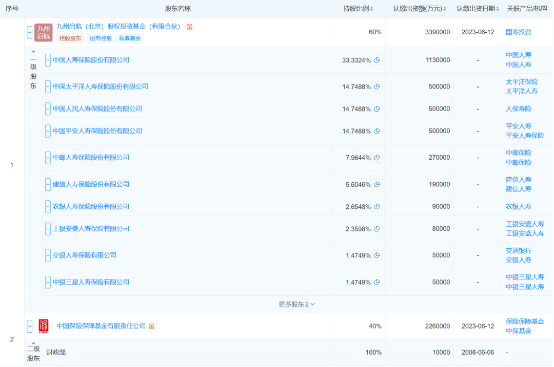Screen dimensions: 554x367
Task: Open share detail icon next to 7.9644%
Action: click(x=377, y=158)
